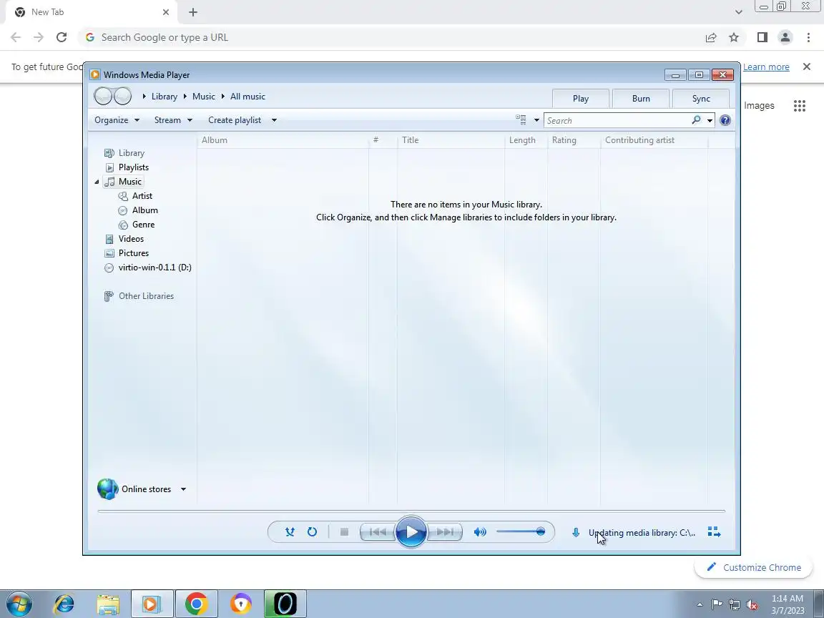Click the Learn more link
The width and height of the screenshot is (824, 618).
[765, 67]
